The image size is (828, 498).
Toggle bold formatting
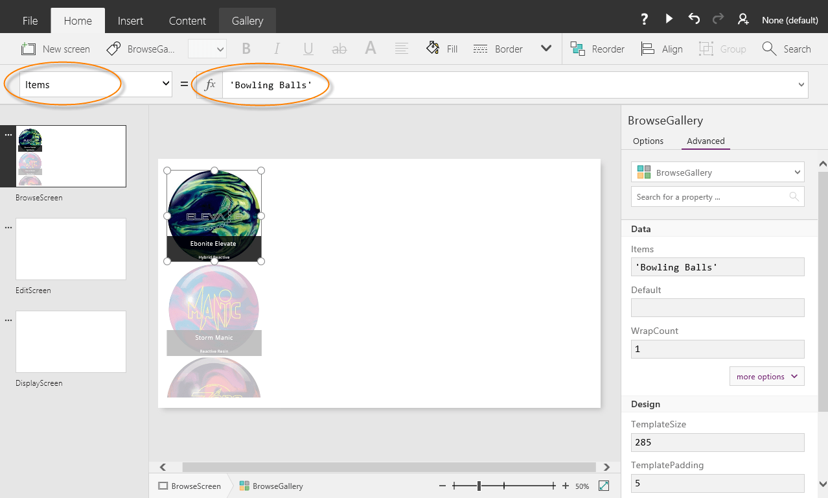[x=246, y=49]
